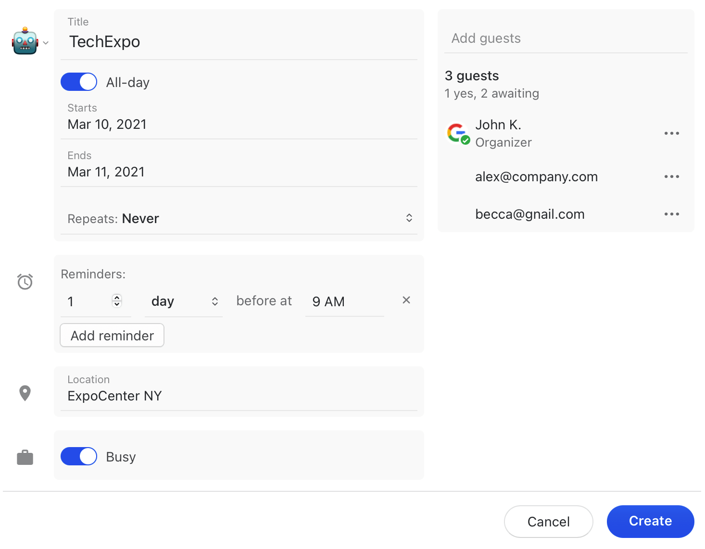Open the three-dot menu for alex@company.com
Screen dimensions: 705x549
coord(671,176)
